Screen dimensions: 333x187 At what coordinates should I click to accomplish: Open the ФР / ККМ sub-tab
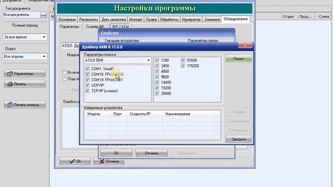[120, 26]
